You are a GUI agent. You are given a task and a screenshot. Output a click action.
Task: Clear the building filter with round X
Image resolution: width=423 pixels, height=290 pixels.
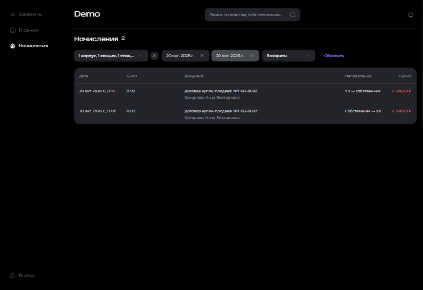point(154,56)
